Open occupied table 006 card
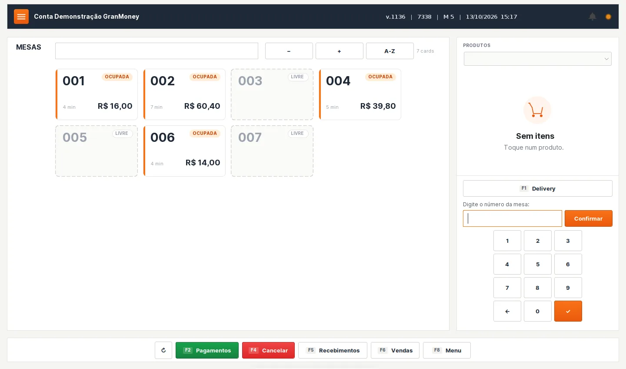 184,151
